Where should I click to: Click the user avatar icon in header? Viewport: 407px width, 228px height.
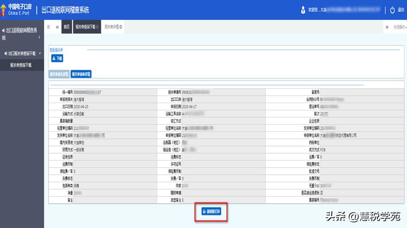(x=303, y=10)
